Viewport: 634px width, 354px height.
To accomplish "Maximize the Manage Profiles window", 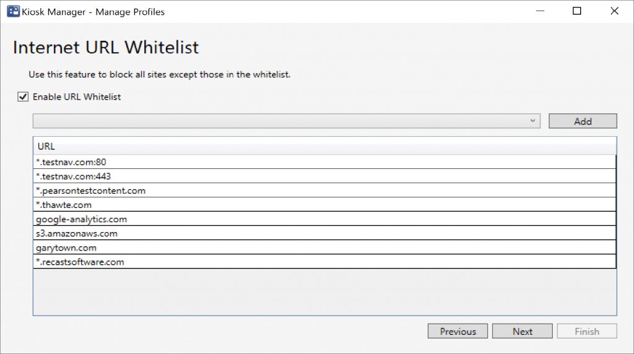I will 577,11.
